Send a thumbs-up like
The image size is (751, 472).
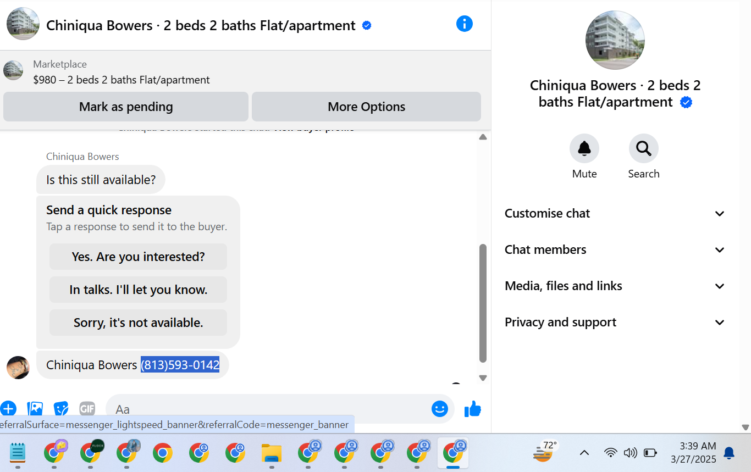(x=472, y=409)
